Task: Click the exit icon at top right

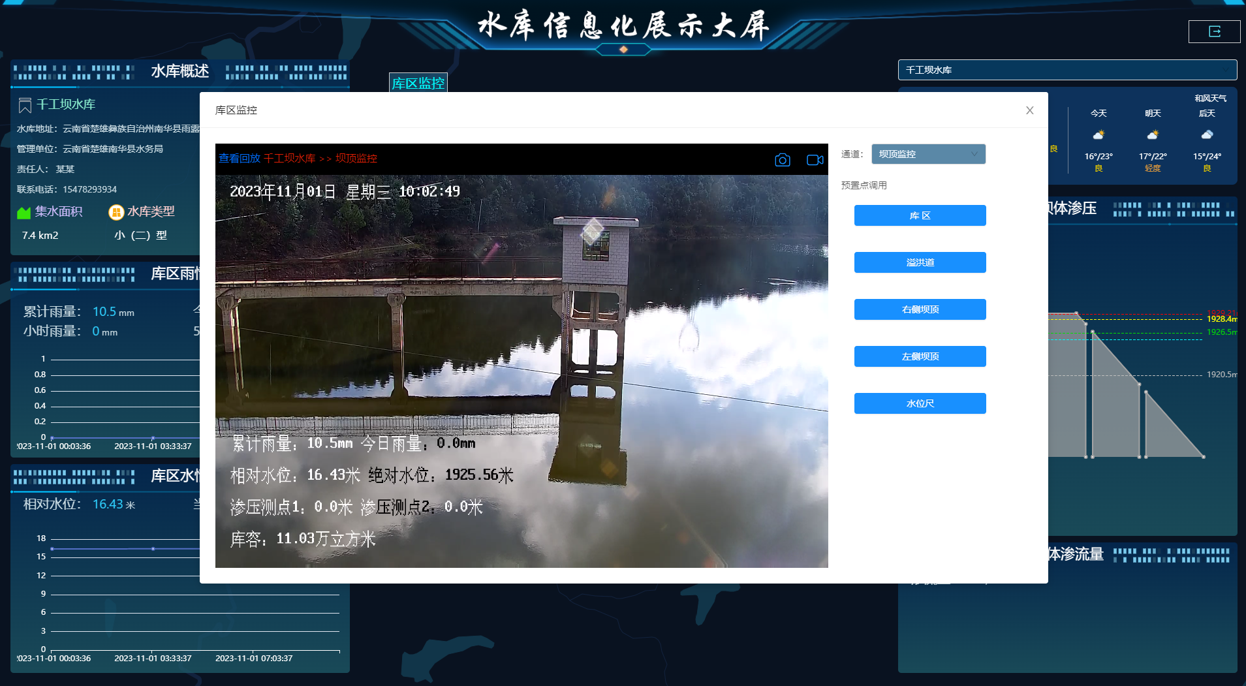Action: [1214, 31]
